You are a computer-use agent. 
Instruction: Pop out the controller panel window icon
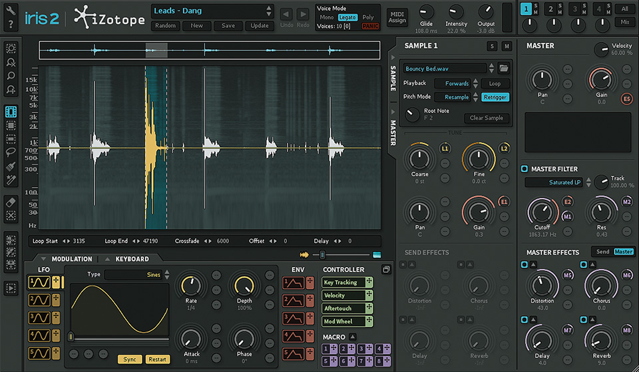386,270
